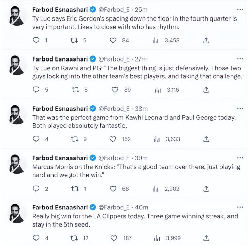
Task: Open @Farbod_E handle on the 39m tweet
Action: pos(114,158)
